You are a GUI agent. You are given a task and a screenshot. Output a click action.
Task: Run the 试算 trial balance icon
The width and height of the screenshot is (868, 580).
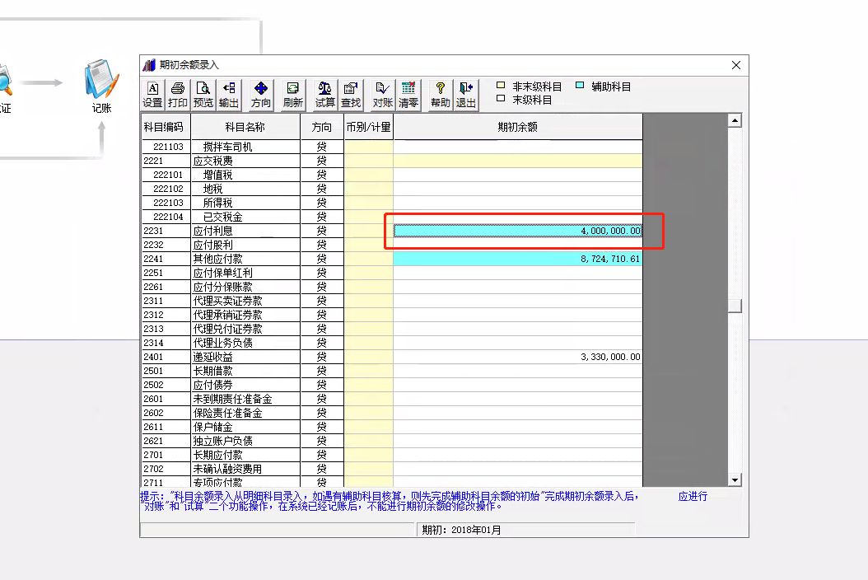click(x=325, y=95)
